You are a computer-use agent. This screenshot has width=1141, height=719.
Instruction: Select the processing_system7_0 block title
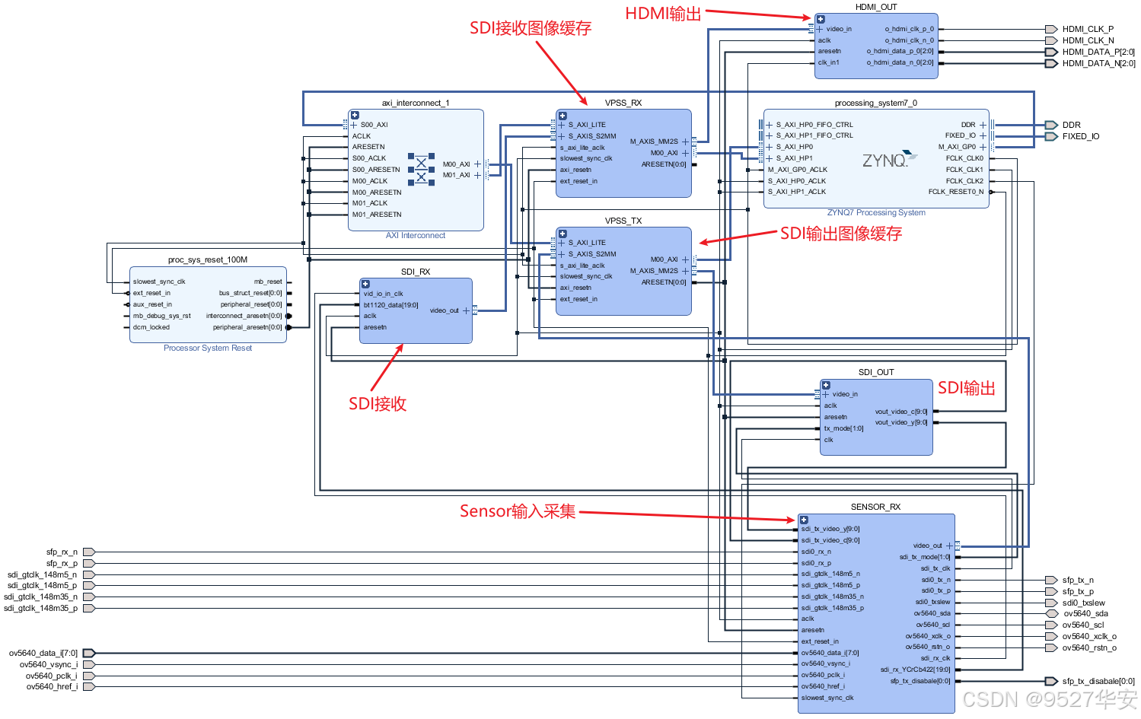click(876, 103)
